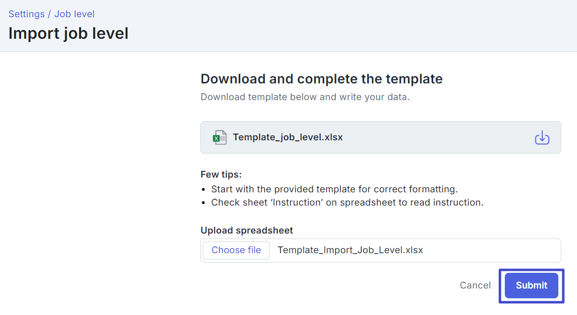Screen dimensions: 577x315
Task: Click the 'Download template below' description text
Action: [304, 97]
